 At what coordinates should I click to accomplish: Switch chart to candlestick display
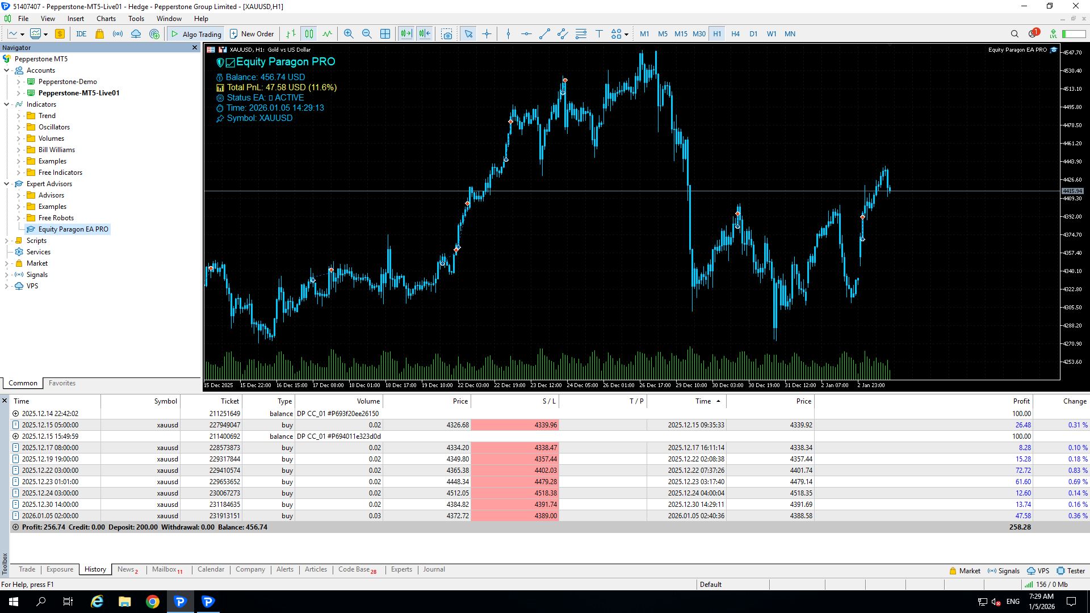309,34
